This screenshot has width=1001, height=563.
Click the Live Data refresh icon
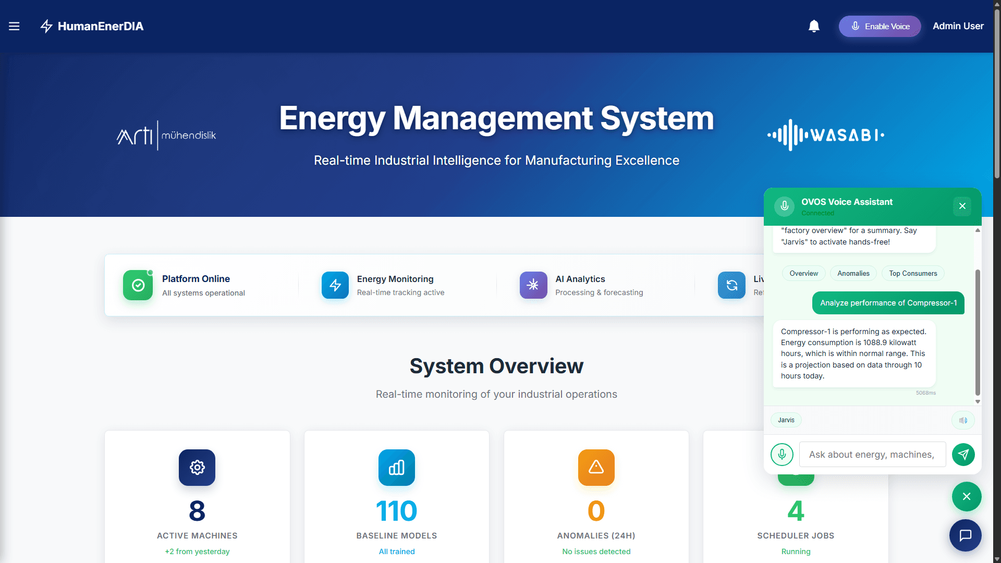731,285
